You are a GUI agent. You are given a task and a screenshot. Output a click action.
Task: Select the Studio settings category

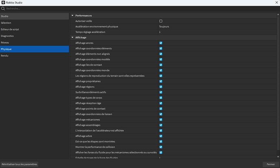pos(34,16)
